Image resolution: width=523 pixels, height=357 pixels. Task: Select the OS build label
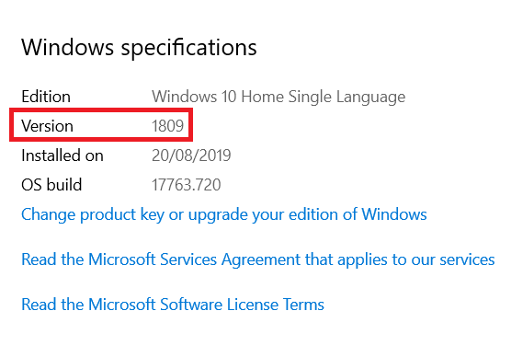(x=51, y=185)
